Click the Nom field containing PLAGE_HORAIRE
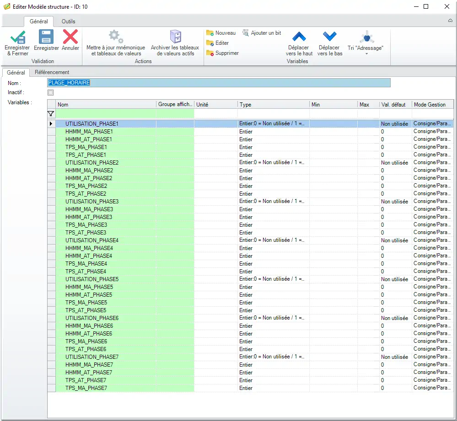The height and width of the screenshot is (421, 457). coord(219,83)
